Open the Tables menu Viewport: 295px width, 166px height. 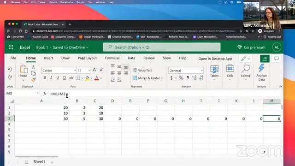[x=214, y=73]
